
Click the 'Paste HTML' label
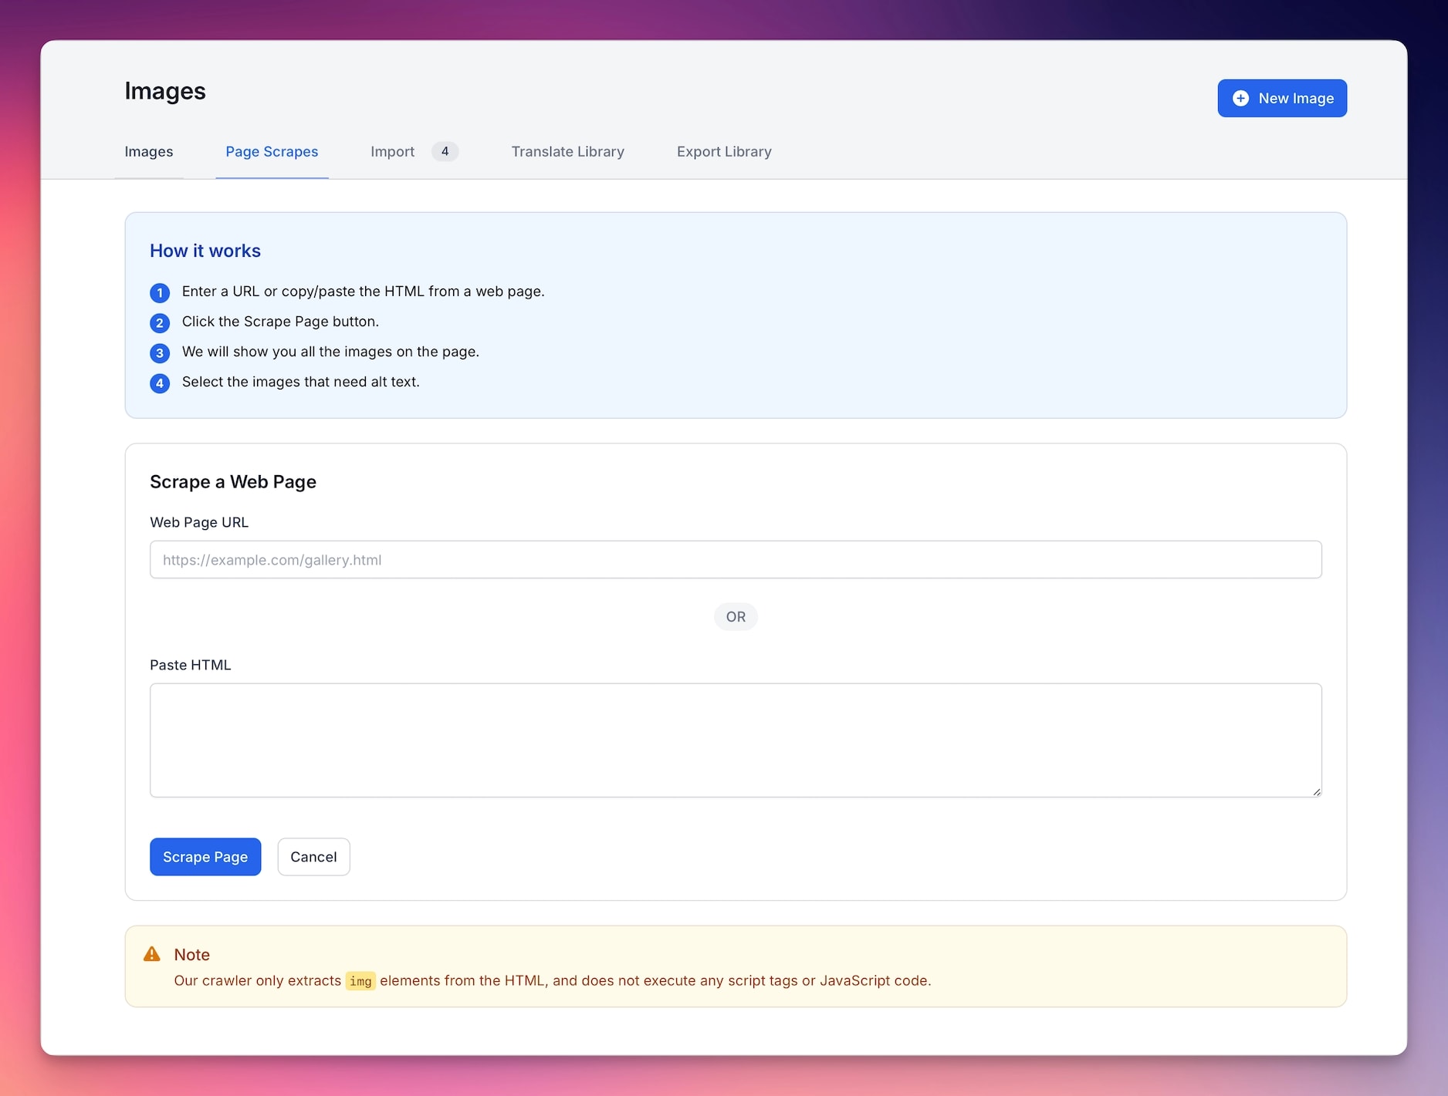coord(191,665)
